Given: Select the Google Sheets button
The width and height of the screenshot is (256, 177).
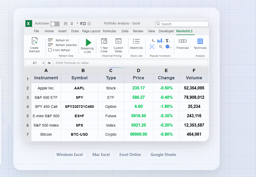Looking at the screenshot, I should pyautogui.click(x=163, y=154).
